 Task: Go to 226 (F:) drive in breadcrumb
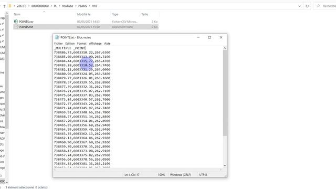click(22, 6)
